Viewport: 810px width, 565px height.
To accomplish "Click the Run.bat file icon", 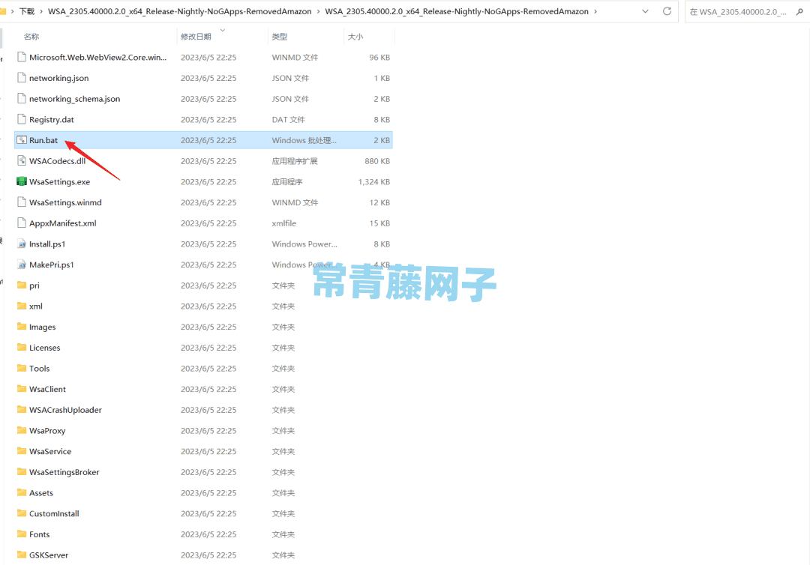I will point(22,140).
